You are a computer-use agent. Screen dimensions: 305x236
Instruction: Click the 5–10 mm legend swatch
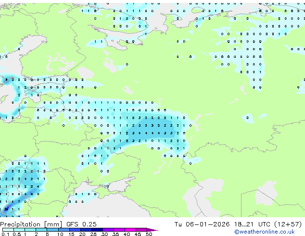coord(53,230)
